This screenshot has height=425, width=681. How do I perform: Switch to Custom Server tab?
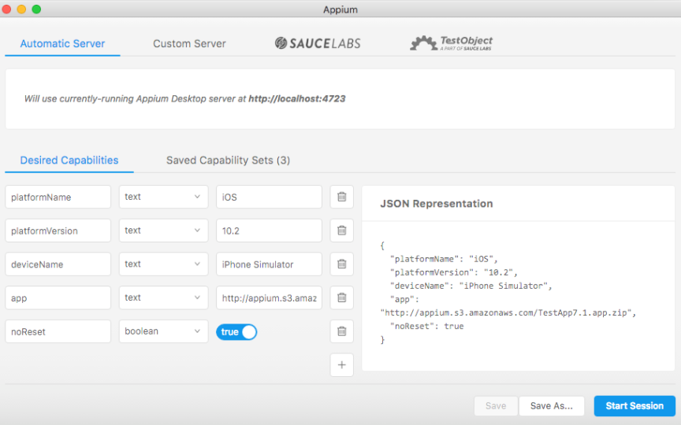pyautogui.click(x=189, y=44)
